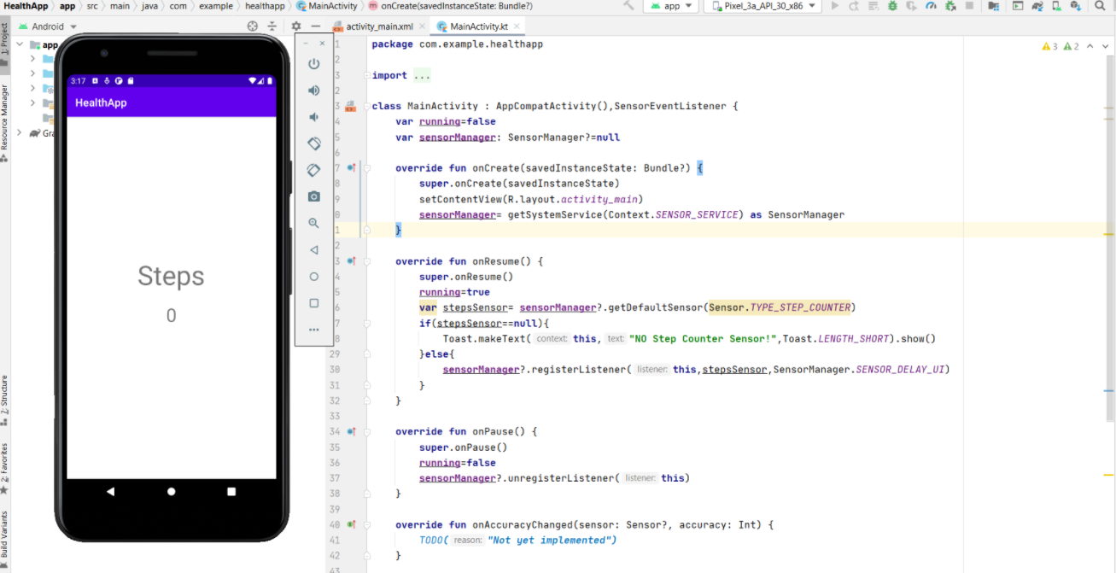
Task: Select the MainActivity.kt editor tab
Action: click(478, 26)
